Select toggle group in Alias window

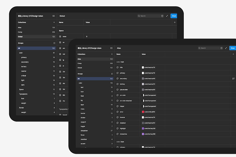point(95,126)
